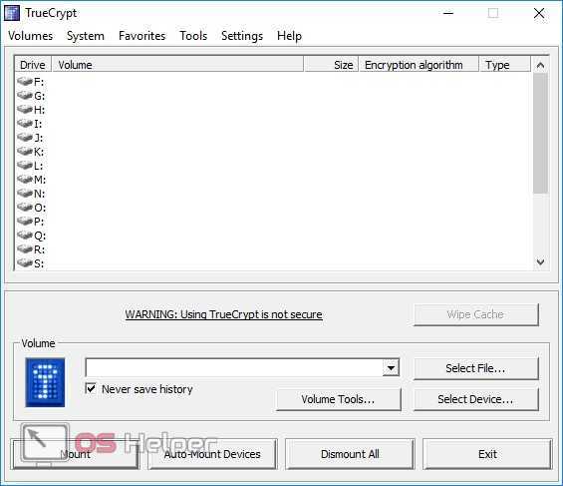563x486 pixels.
Task: Expand the volume path dropdown arrow
Action: click(x=391, y=367)
